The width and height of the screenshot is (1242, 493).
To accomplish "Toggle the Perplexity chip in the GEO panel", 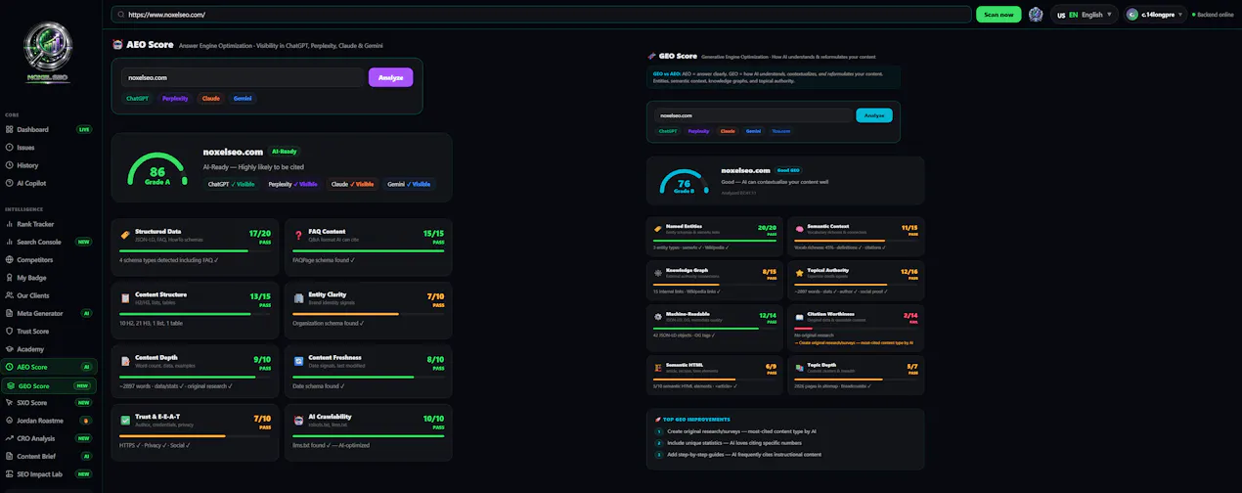I will click(698, 130).
